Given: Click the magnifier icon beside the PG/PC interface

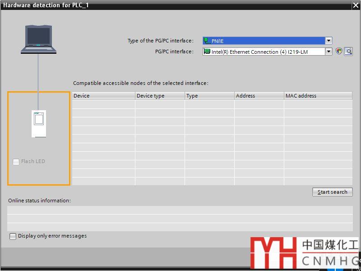Looking at the screenshot, I should [x=348, y=51].
